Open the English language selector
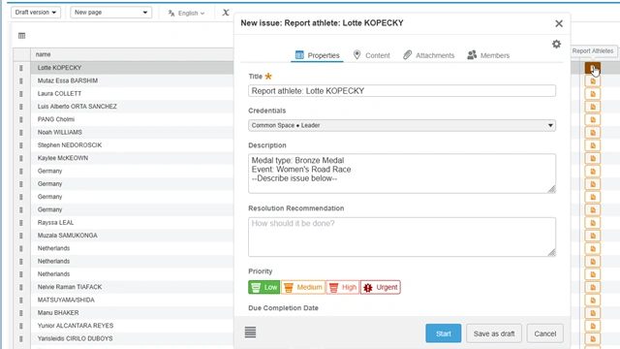The width and height of the screenshot is (620, 349). [186, 13]
